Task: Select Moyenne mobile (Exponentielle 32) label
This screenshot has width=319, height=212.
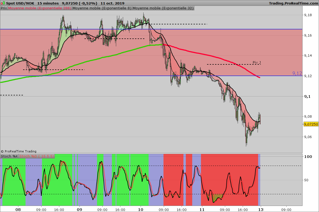Action: click(x=163, y=8)
